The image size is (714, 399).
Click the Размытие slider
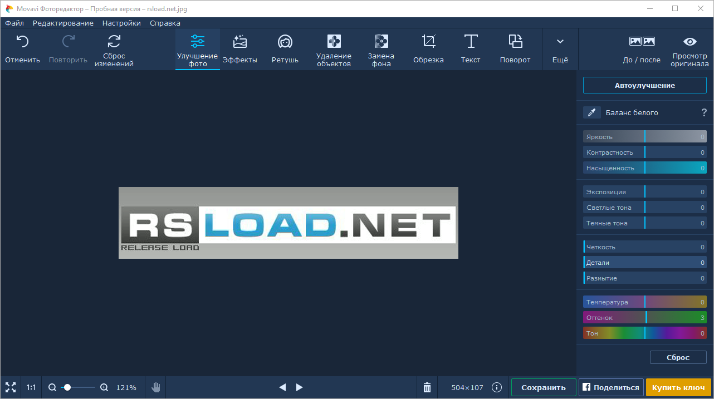click(645, 278)
